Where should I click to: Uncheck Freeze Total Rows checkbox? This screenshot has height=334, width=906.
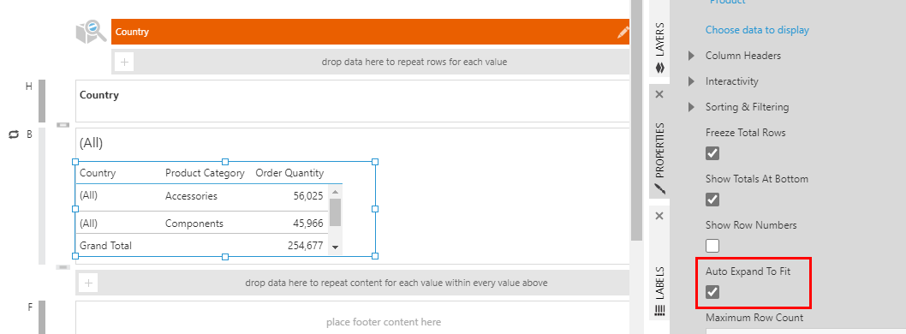712,153
